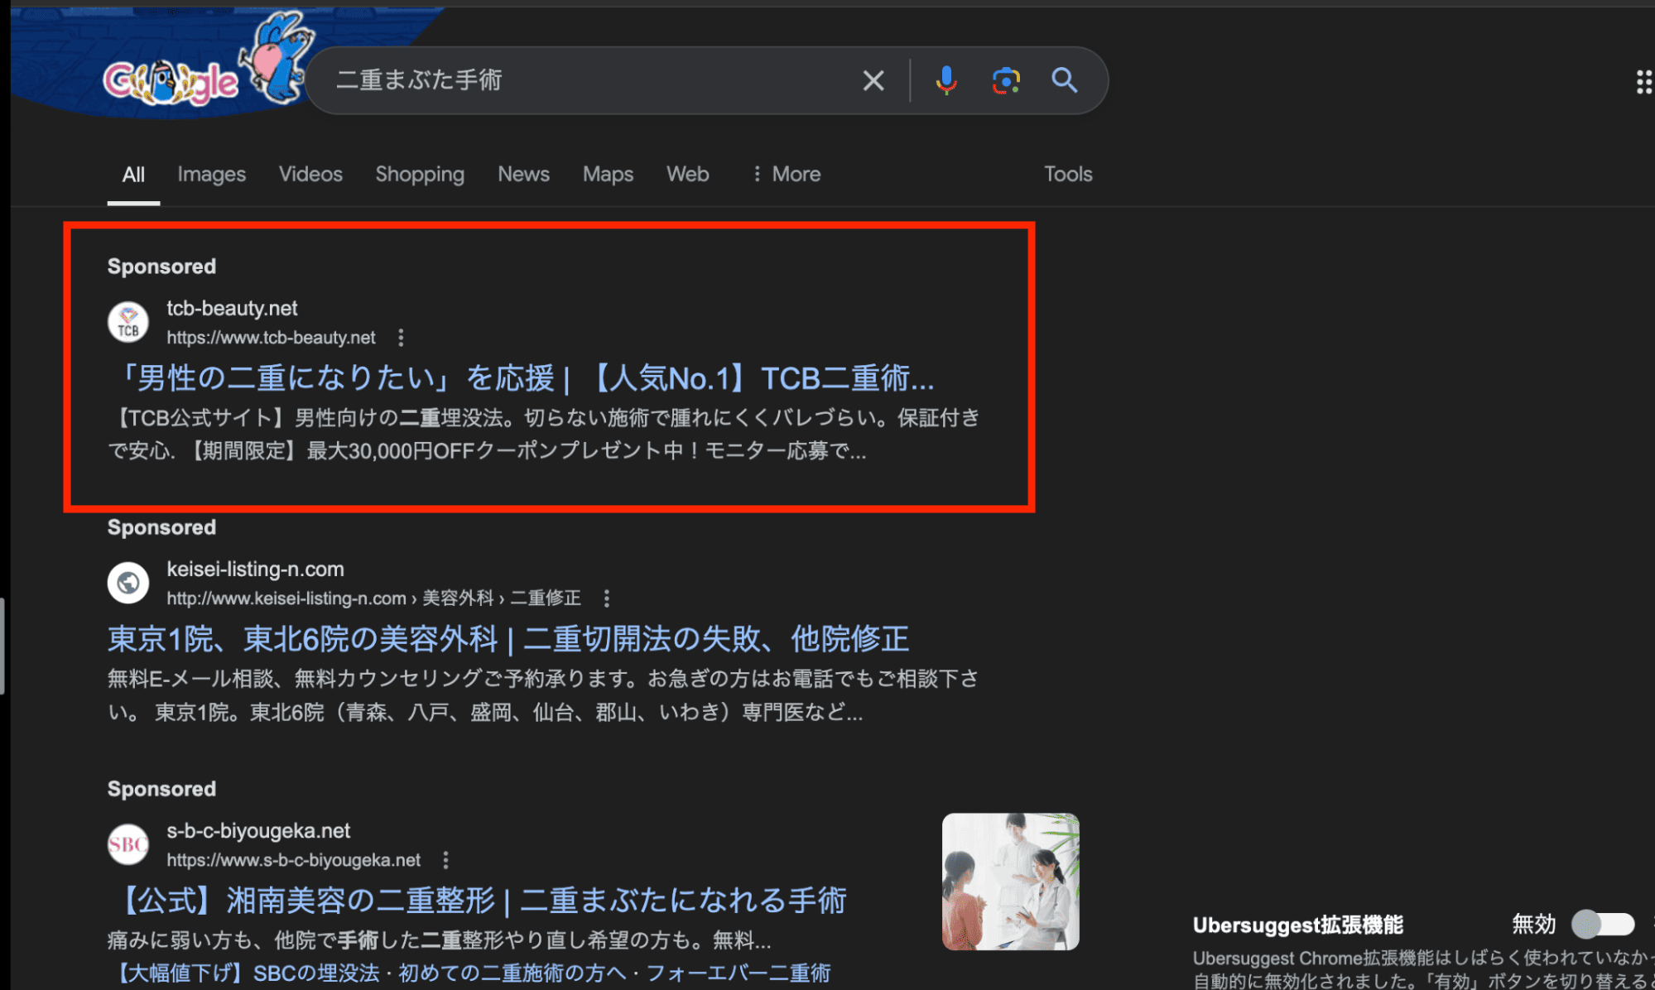1655x990 pixels.
Task: Start voice search with the microphone icon
Action: coord(946,80)
